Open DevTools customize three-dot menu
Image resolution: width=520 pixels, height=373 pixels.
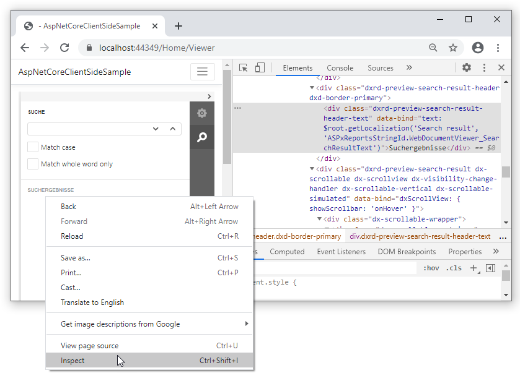(x=484, y=67)
